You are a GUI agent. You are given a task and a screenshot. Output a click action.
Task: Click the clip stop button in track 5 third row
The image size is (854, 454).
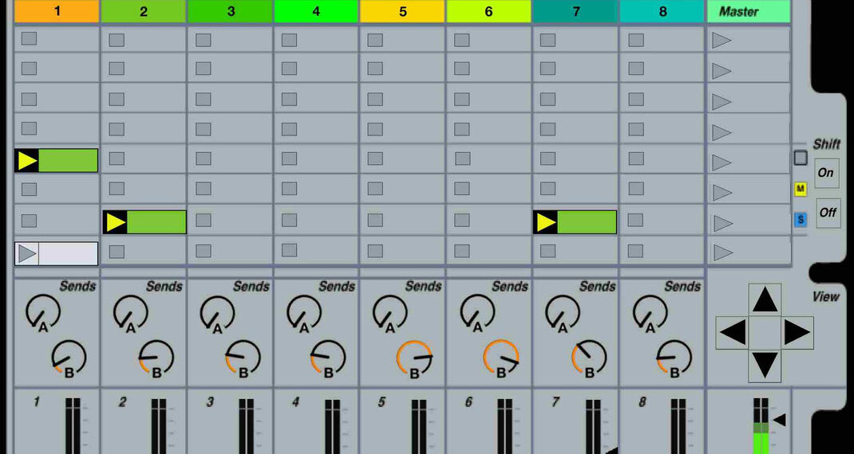375,99
